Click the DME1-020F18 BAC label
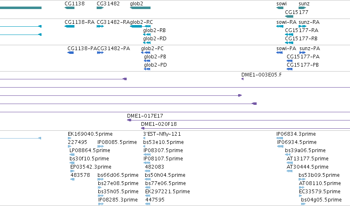 159,124
